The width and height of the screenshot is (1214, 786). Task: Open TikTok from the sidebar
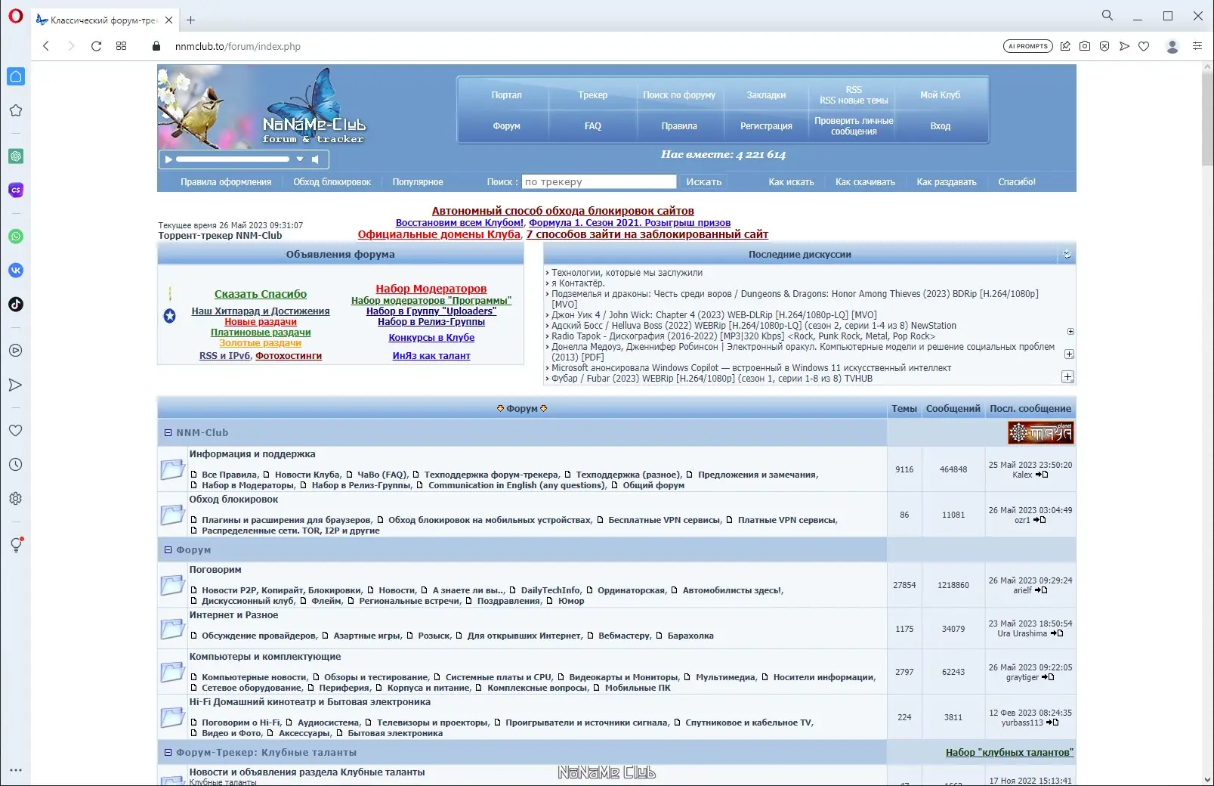(x=16, y=305)
